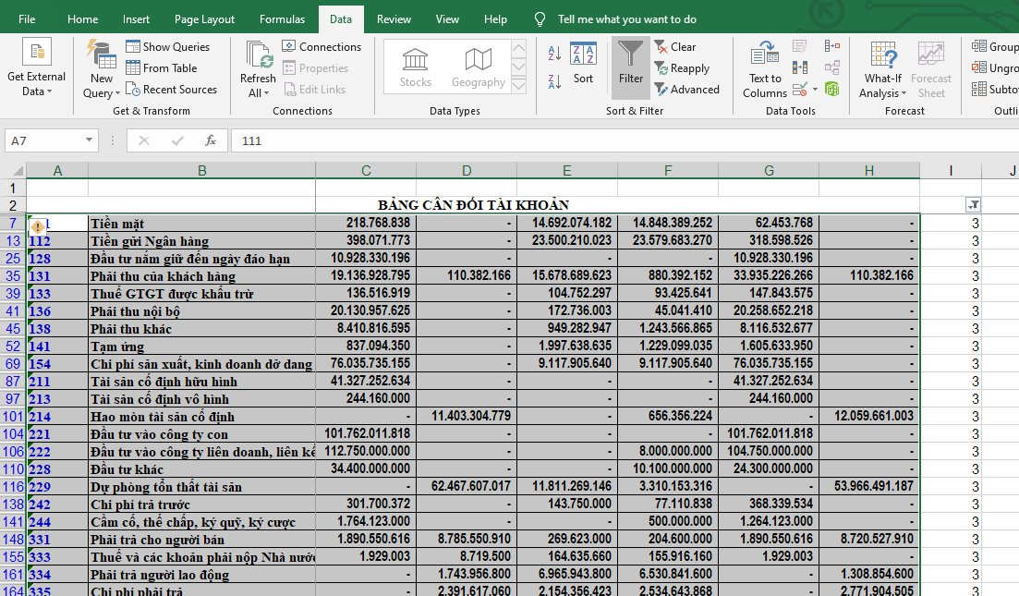Open the Get External Data dropdown

(x=37, y=83)
